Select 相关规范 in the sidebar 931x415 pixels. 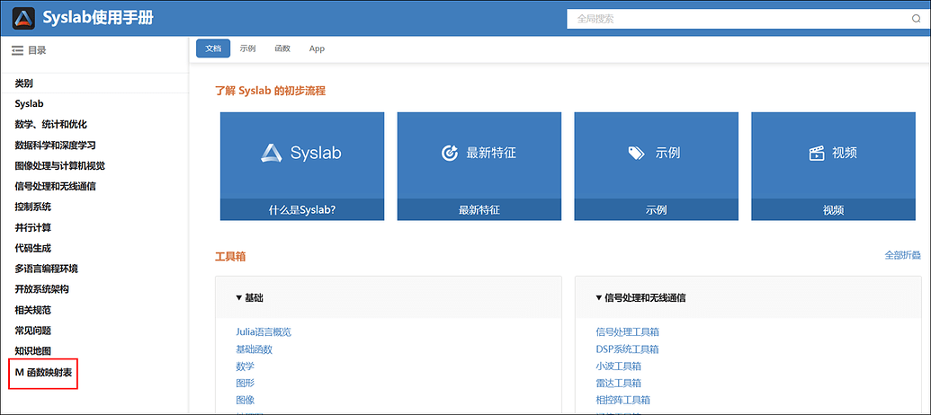[32, 310]
